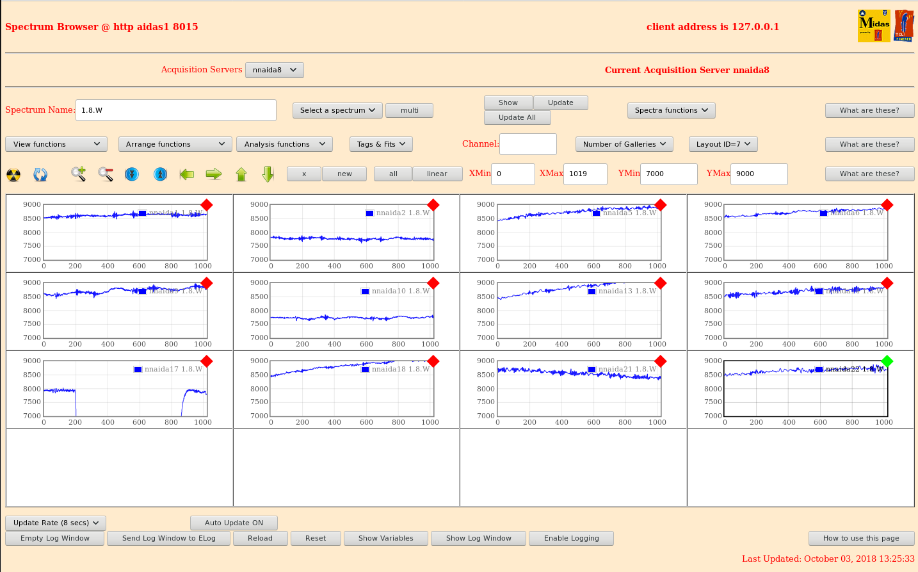The image size is (918, 572).
Task: Click the blue double down-arrow circle icon
Action: pos(132,174)
